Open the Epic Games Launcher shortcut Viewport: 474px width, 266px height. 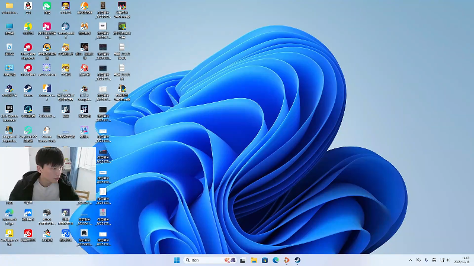[9, 109]
